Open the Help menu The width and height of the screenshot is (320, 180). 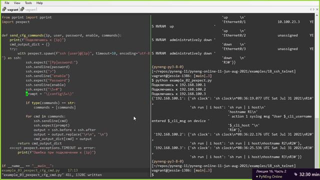[x=39, y=3]
